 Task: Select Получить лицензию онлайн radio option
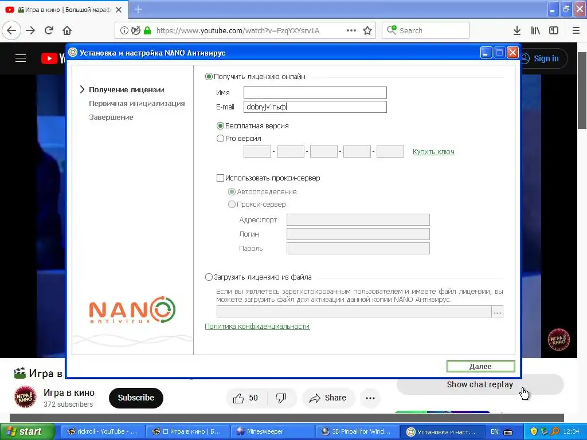(209, 77)
